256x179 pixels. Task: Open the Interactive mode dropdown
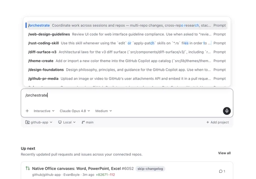click(x=44, y=111)
